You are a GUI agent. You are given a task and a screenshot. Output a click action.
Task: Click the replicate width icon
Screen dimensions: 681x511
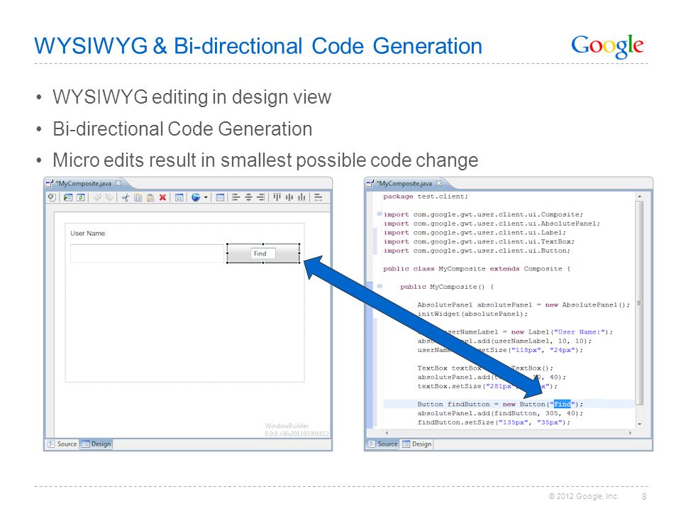[x=319, y=198]
